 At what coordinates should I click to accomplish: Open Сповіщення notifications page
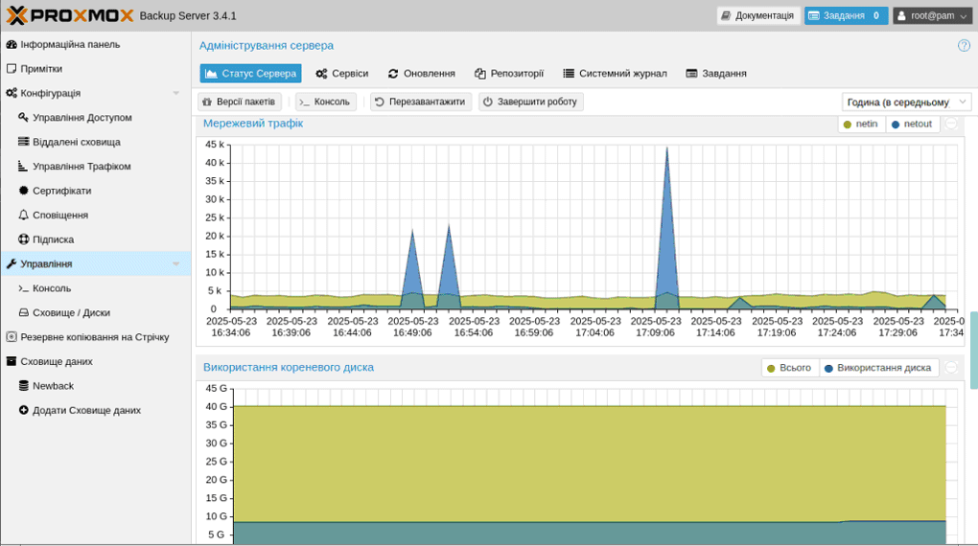pos(59,216)
